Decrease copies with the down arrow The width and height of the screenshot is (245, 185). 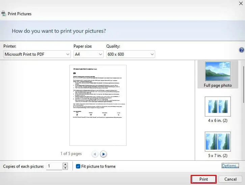[x=65, y=168]
